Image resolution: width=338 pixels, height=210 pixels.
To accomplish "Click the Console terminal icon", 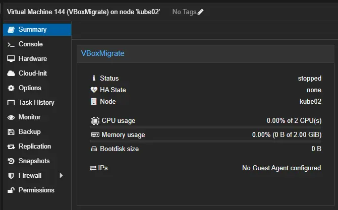I will pos(11,44).
